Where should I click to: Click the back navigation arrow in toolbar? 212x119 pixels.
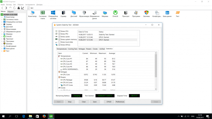pos(2,8)
